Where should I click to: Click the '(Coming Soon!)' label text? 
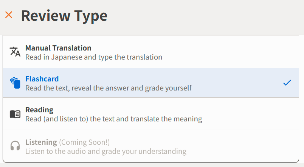(84, 142)
